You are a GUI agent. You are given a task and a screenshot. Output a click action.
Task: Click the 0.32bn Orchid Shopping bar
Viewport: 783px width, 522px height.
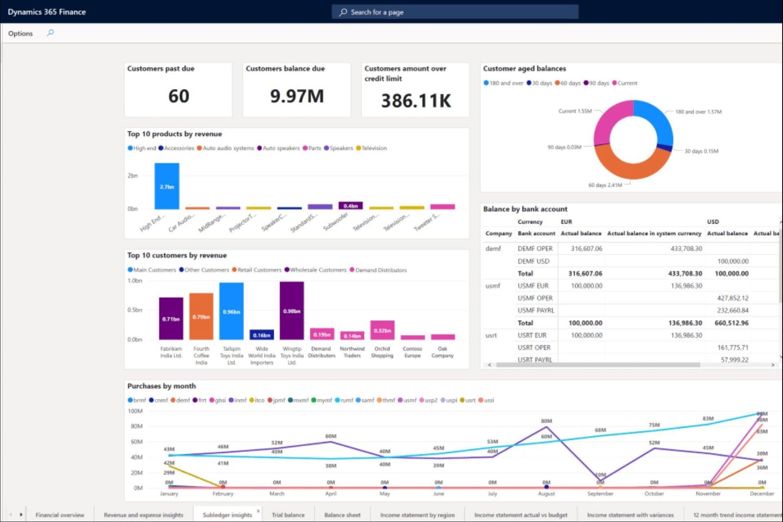382,330
